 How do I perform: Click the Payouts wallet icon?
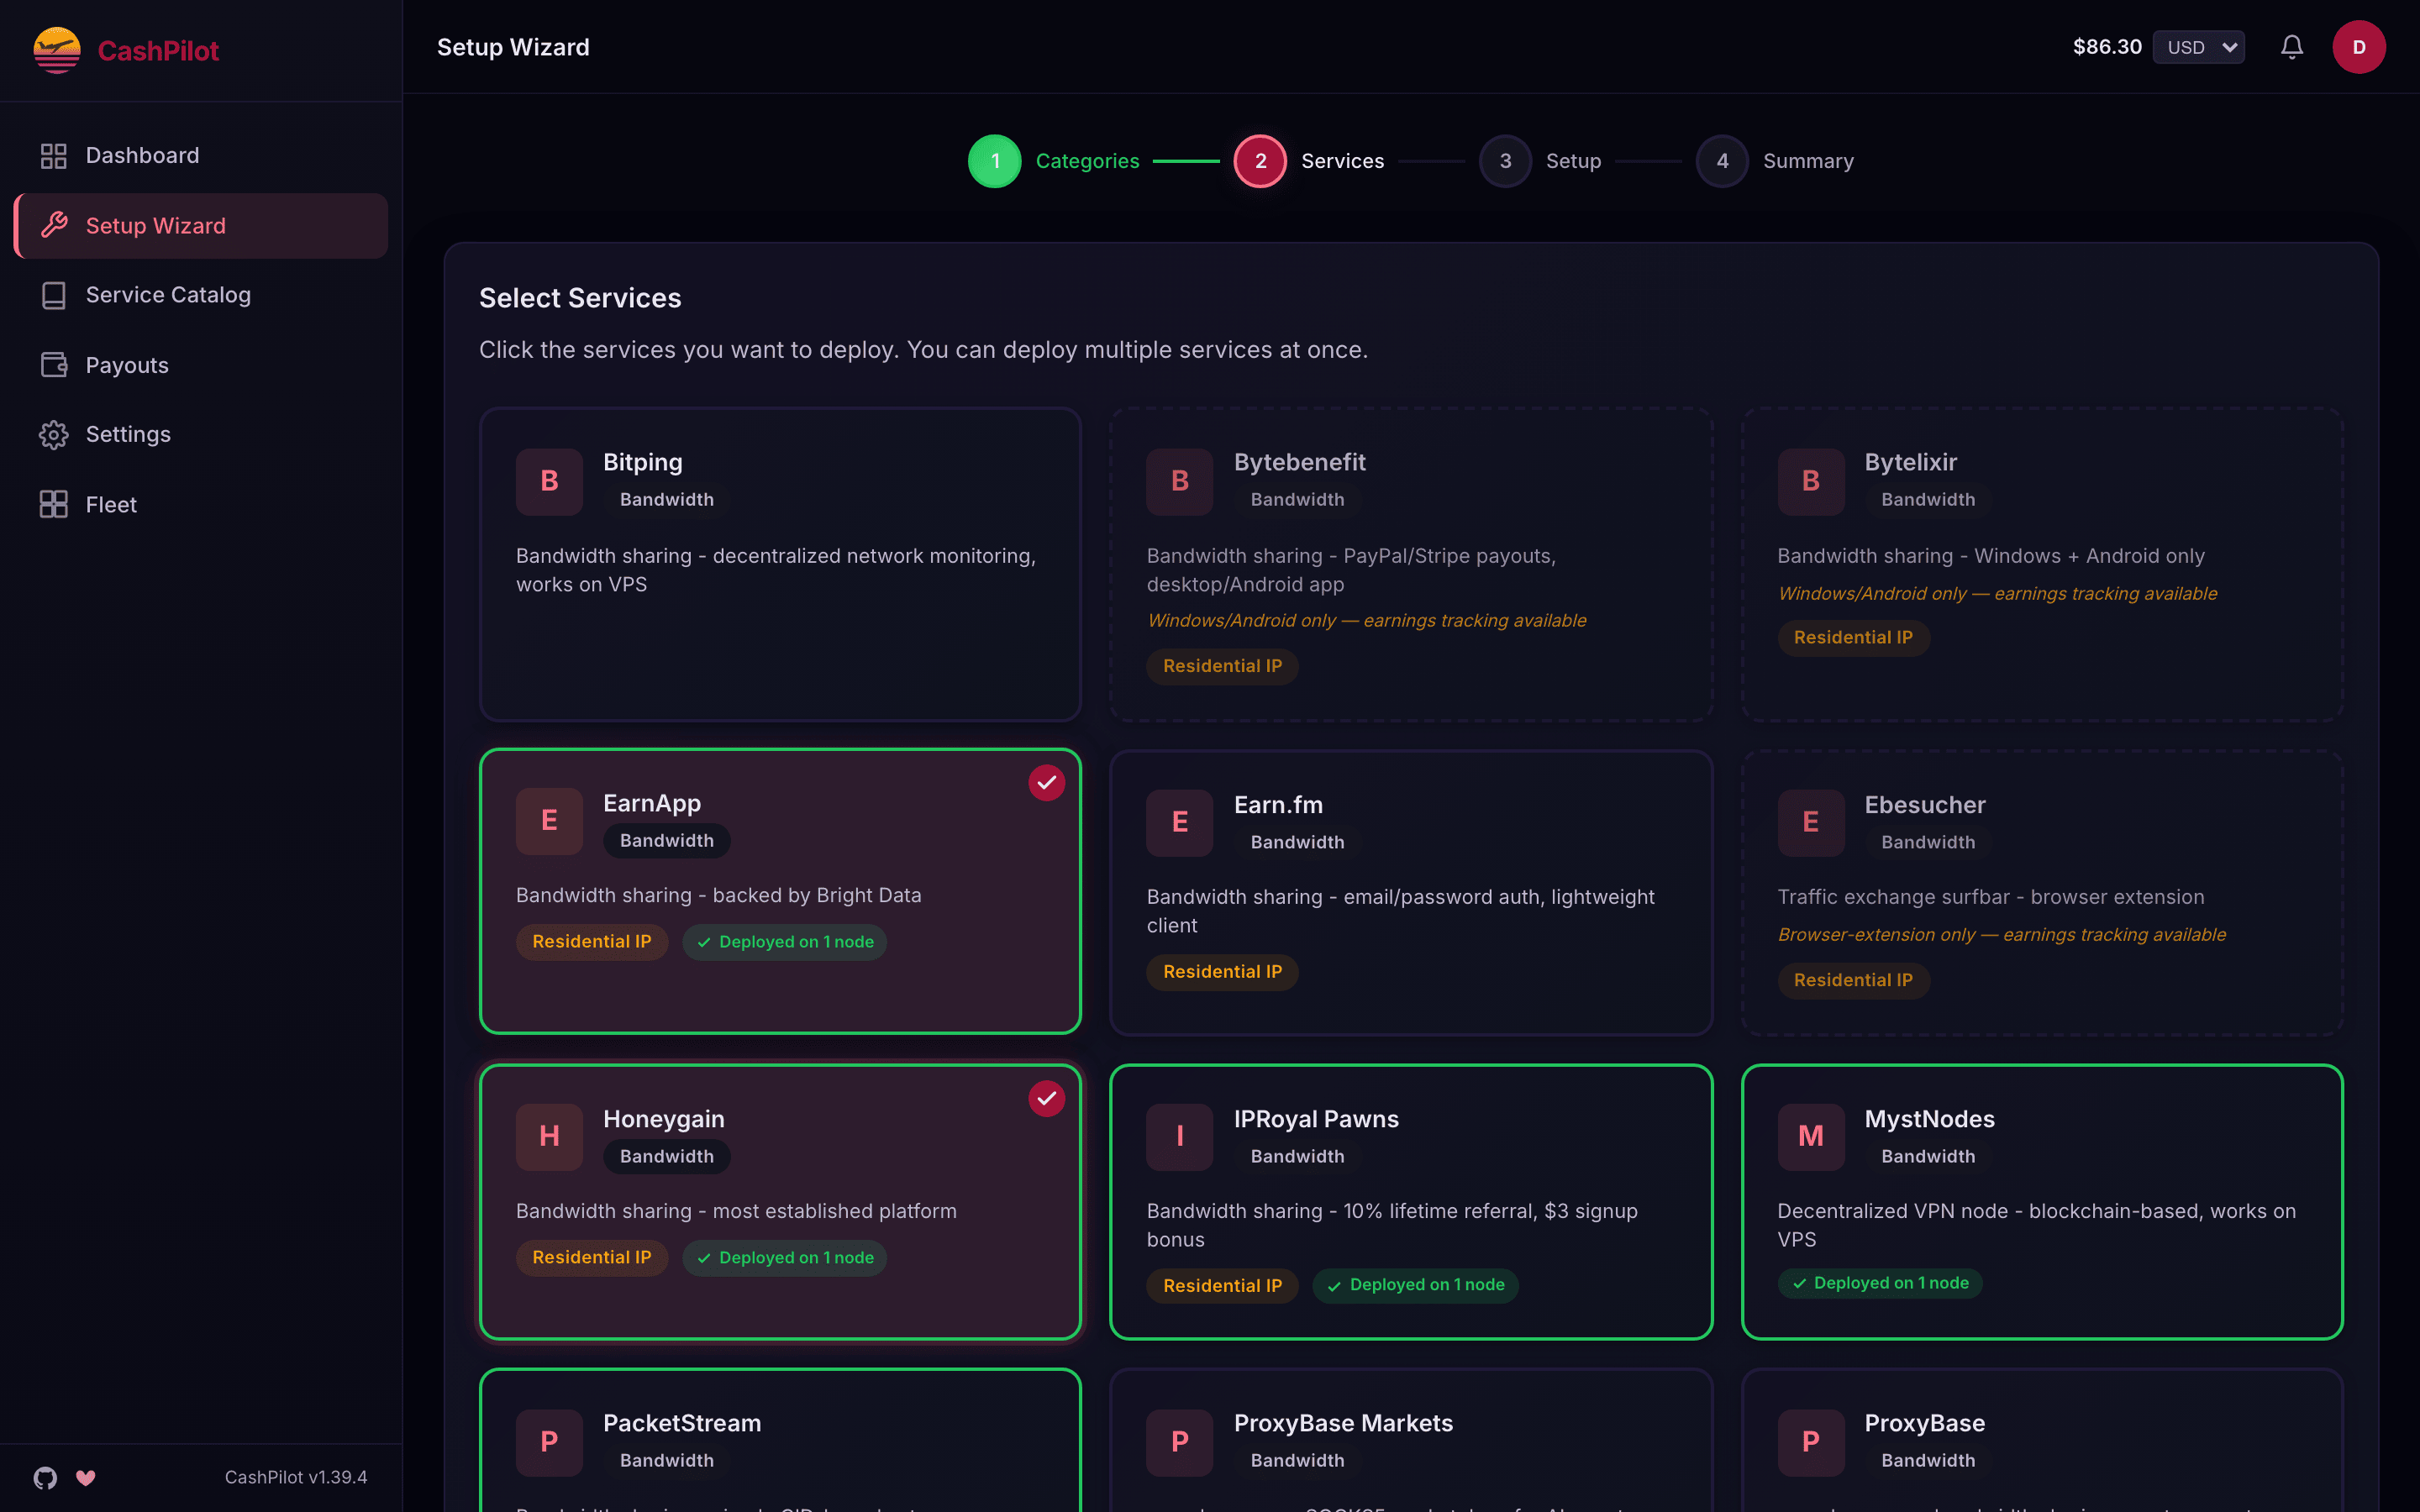[53, 365]
